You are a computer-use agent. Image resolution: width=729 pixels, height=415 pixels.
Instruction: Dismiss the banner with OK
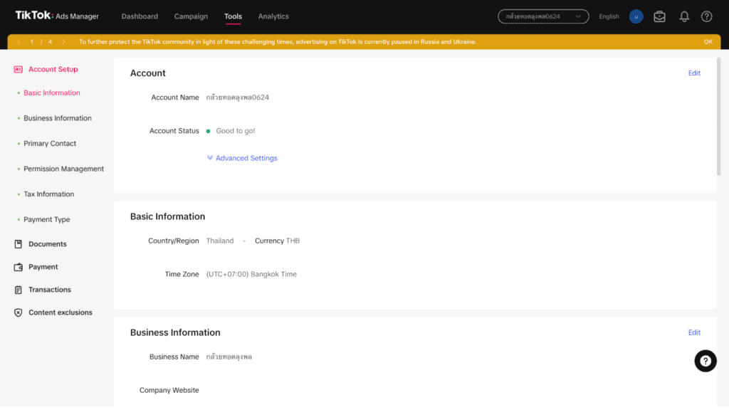[x=708, y=42]
